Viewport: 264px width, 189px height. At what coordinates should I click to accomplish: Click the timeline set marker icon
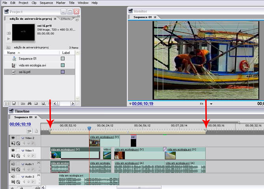pos(36,131)
